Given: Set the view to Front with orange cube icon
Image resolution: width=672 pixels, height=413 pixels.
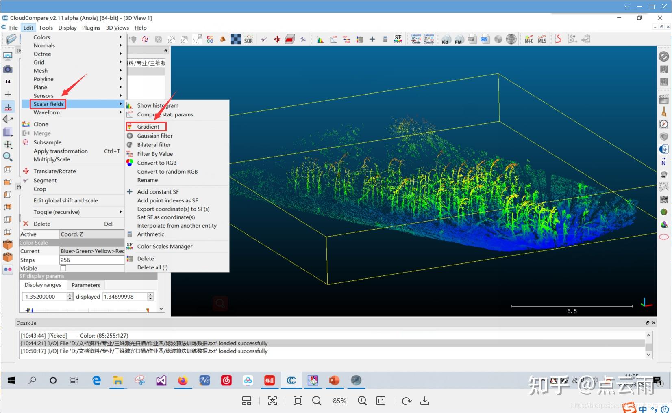Looking at the screenshot, I should [x=8, y=244].
